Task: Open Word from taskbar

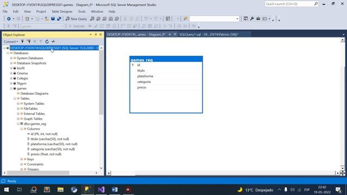Action: click(114, 190)
